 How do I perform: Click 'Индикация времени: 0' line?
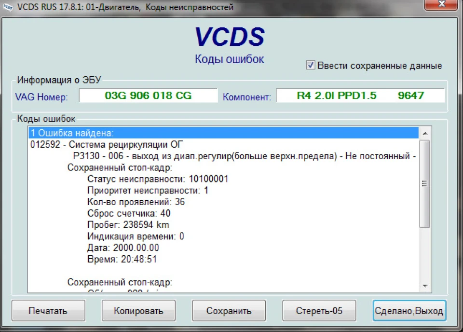136,236
